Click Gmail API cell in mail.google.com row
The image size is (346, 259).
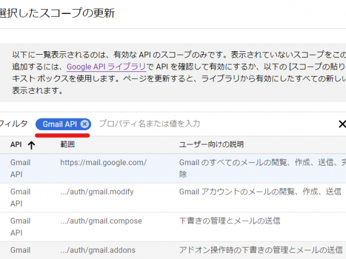(20, 169)
